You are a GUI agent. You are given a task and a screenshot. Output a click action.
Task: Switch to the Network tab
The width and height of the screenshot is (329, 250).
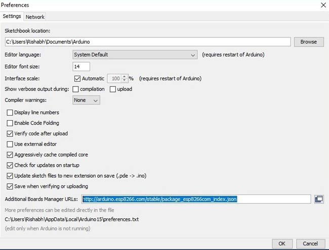point(35,17)
